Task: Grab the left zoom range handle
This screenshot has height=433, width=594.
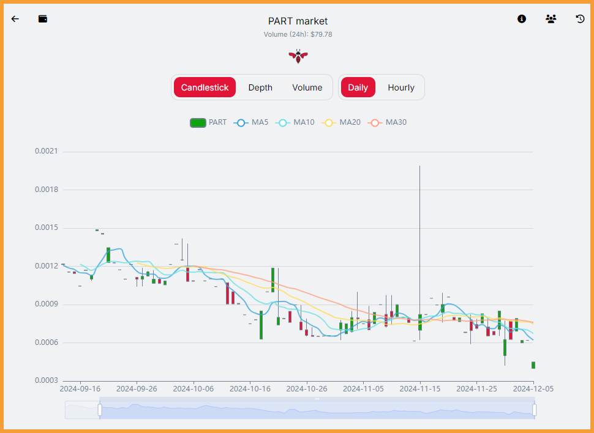Action: point(100,410)
